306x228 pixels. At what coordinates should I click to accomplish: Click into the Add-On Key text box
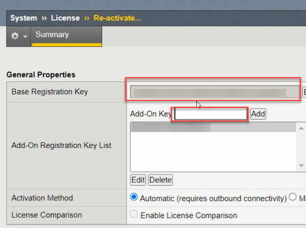211,114
